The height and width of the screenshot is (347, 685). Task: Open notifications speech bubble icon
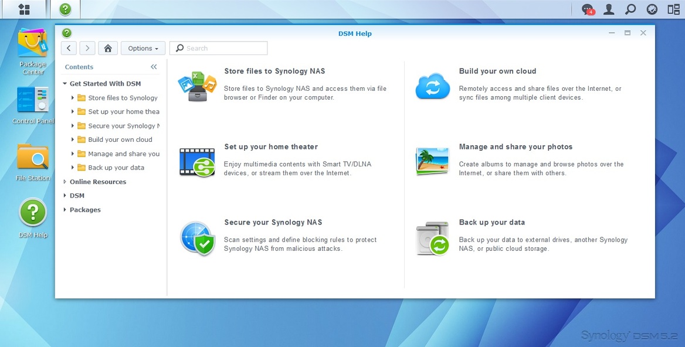pyautogui.click(x=588, y=9)
